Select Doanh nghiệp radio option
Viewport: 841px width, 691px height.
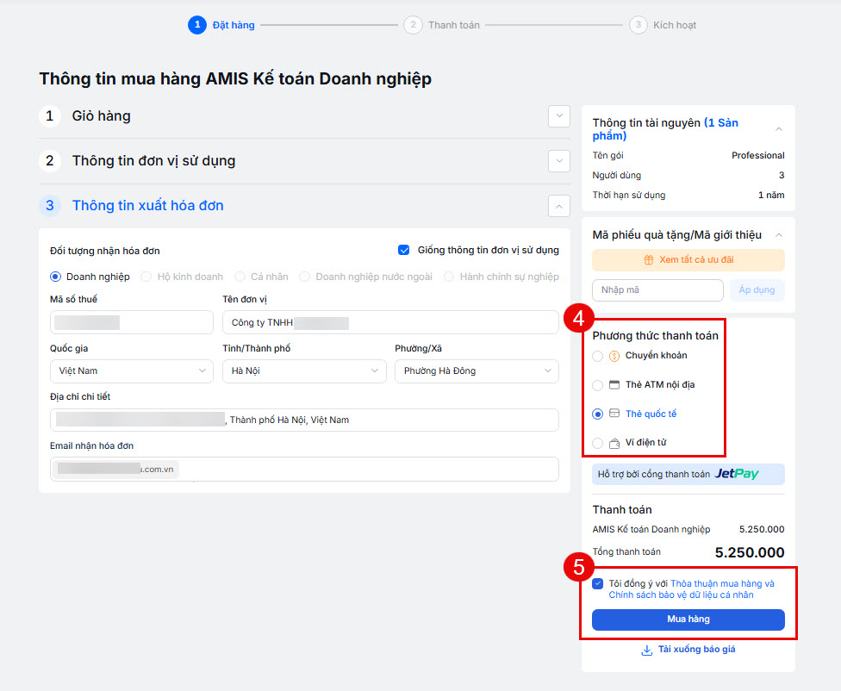[x=55, y=277]
